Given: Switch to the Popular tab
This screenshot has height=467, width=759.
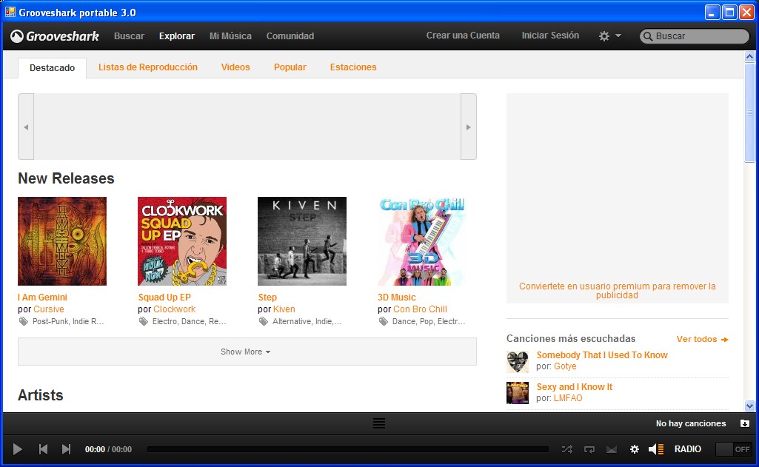Looking at the screenshot, I should [x=290, y=67].
